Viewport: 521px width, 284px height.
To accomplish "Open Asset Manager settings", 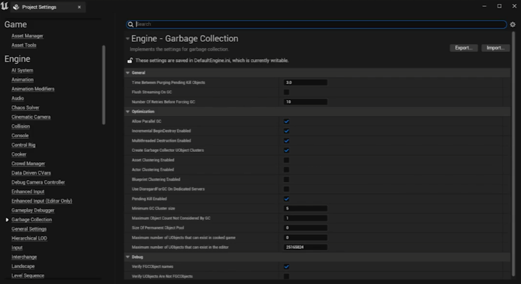I will coord(28,36).
